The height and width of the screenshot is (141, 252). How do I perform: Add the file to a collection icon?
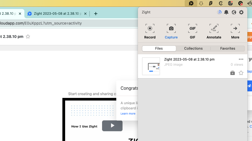click(232, 73)
